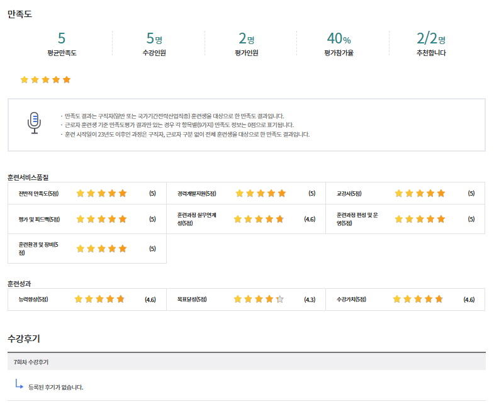Image resolution: width=494 pixels, height=409 pixels.
Task: Select the 7회차 수강후기 row header
Action: pyautogui.click(x=31, y=362)
